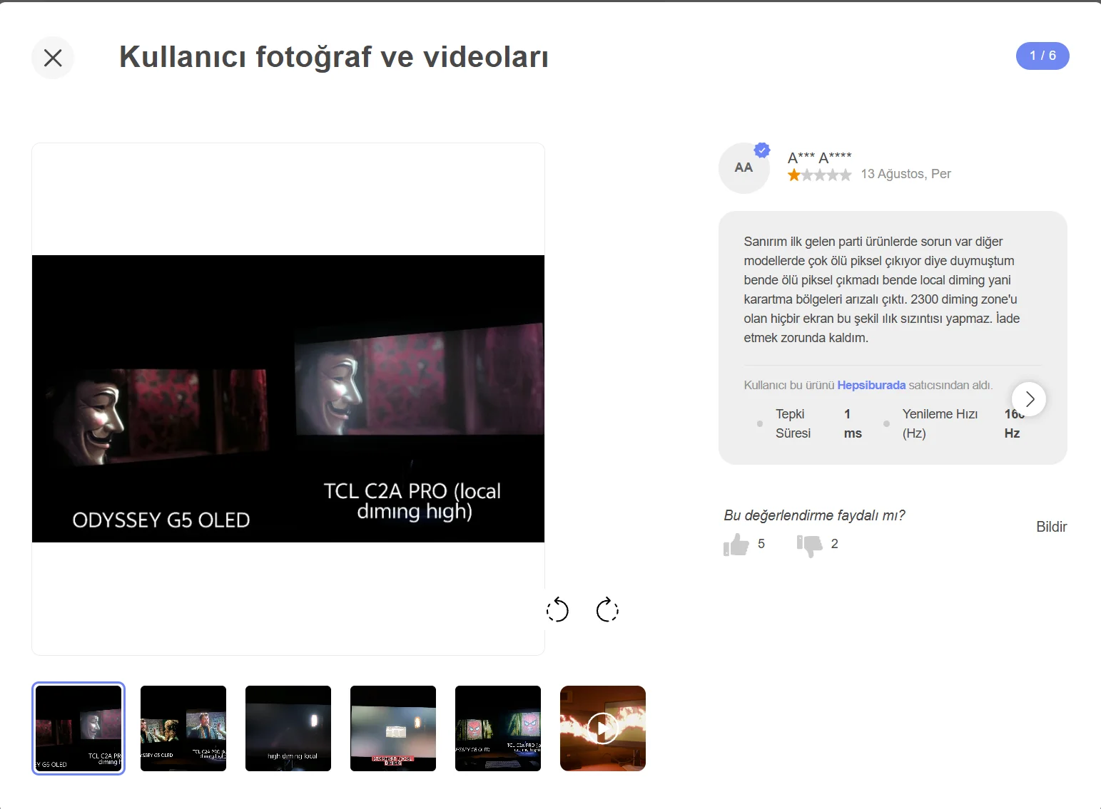Click the thumbs down not helpful icon
The height and width of the screenshot is (809, 1101).
[x=810, y=545]
